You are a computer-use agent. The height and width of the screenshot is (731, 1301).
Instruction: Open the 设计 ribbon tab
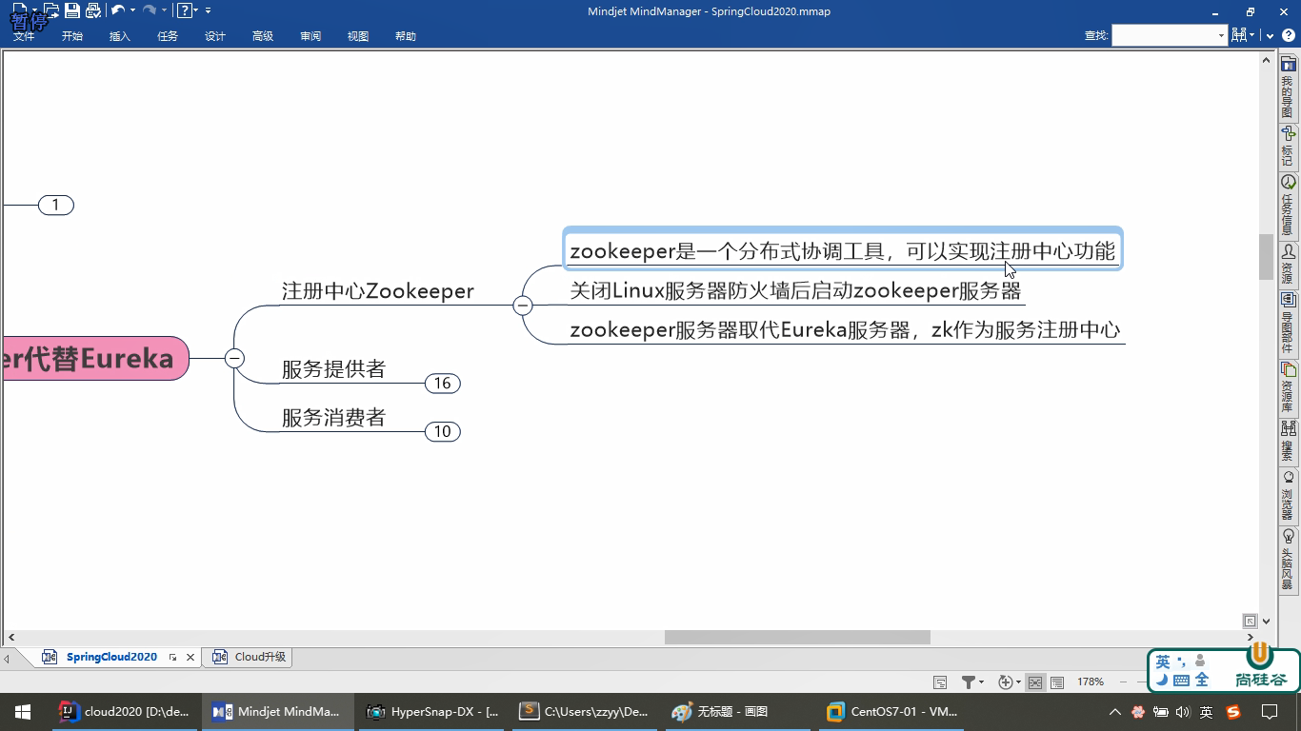215,36
